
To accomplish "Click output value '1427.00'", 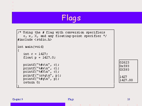I will 126,80.
